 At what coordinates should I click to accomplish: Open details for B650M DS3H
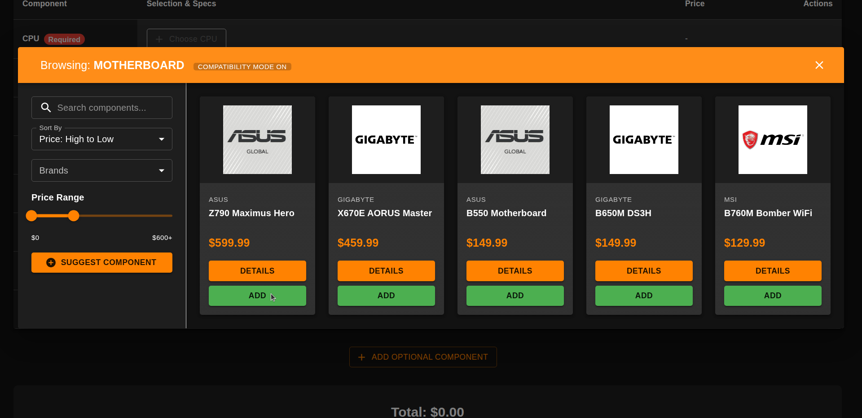(x=643, y=271)
